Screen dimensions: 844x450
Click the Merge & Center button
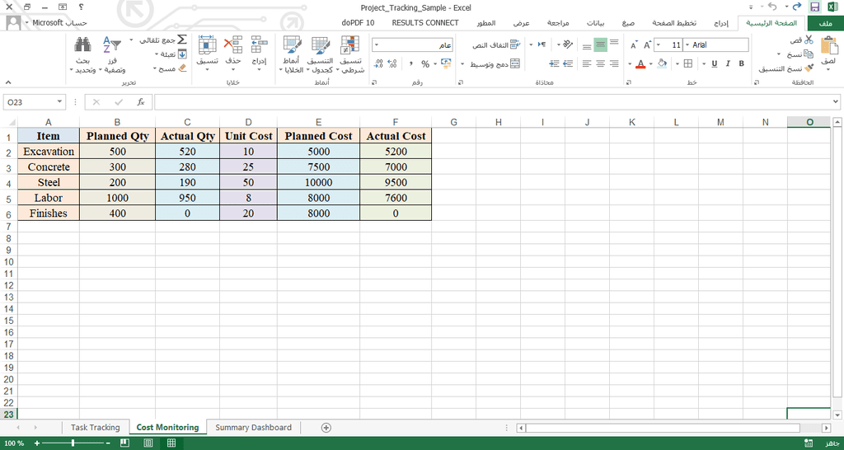495,64
